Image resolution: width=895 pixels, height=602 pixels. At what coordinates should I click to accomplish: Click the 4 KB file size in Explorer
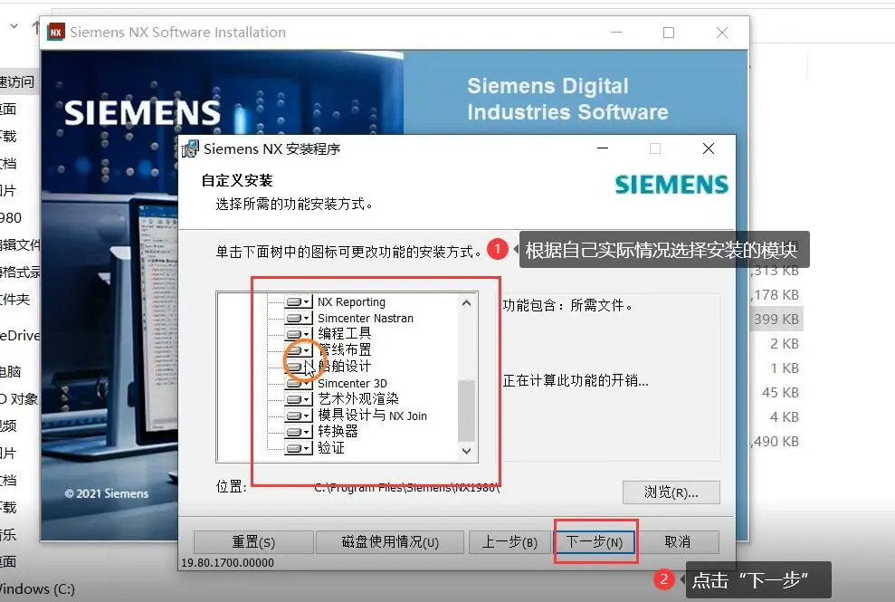pos(785,417)
